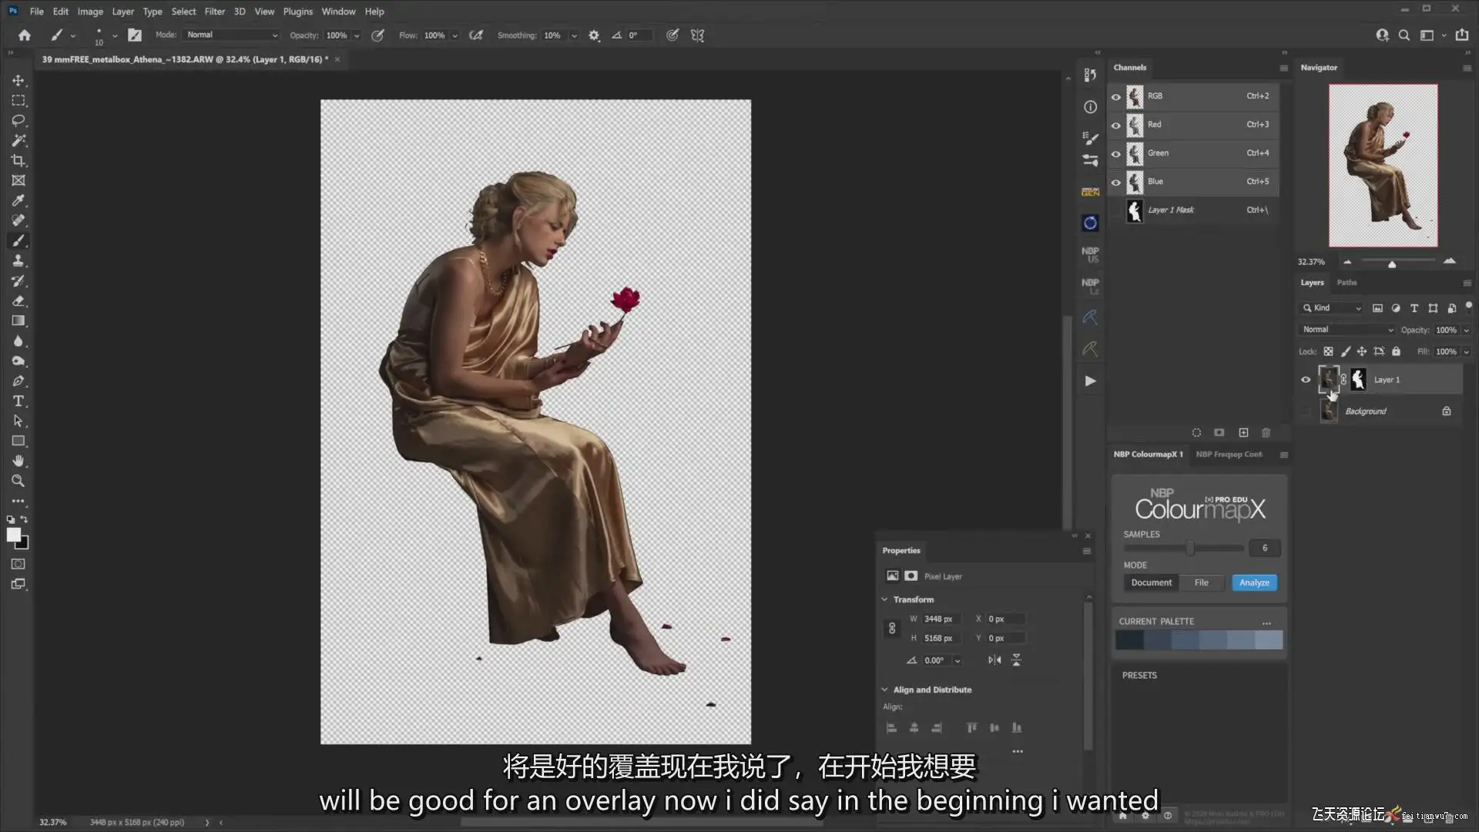Image resolution: width=1479 pixels, height=832 pixels.
Task: Select the Zoom tool
Action: tap(18, 481)
